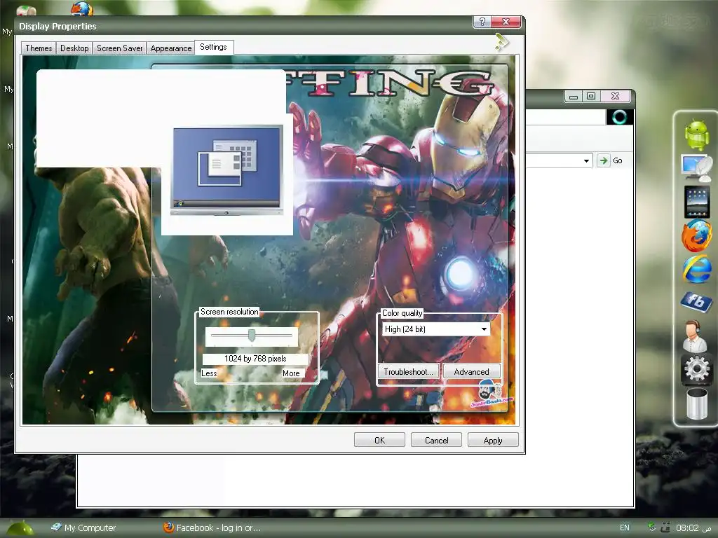Click the dark tray icon beside the clock

click(x=665, y=527)
